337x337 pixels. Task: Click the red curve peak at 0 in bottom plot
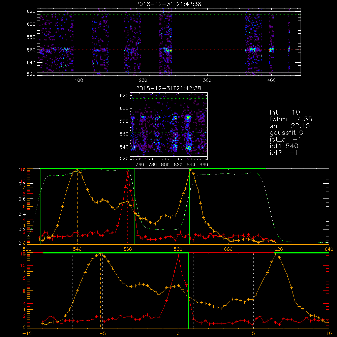pos(178,256)
